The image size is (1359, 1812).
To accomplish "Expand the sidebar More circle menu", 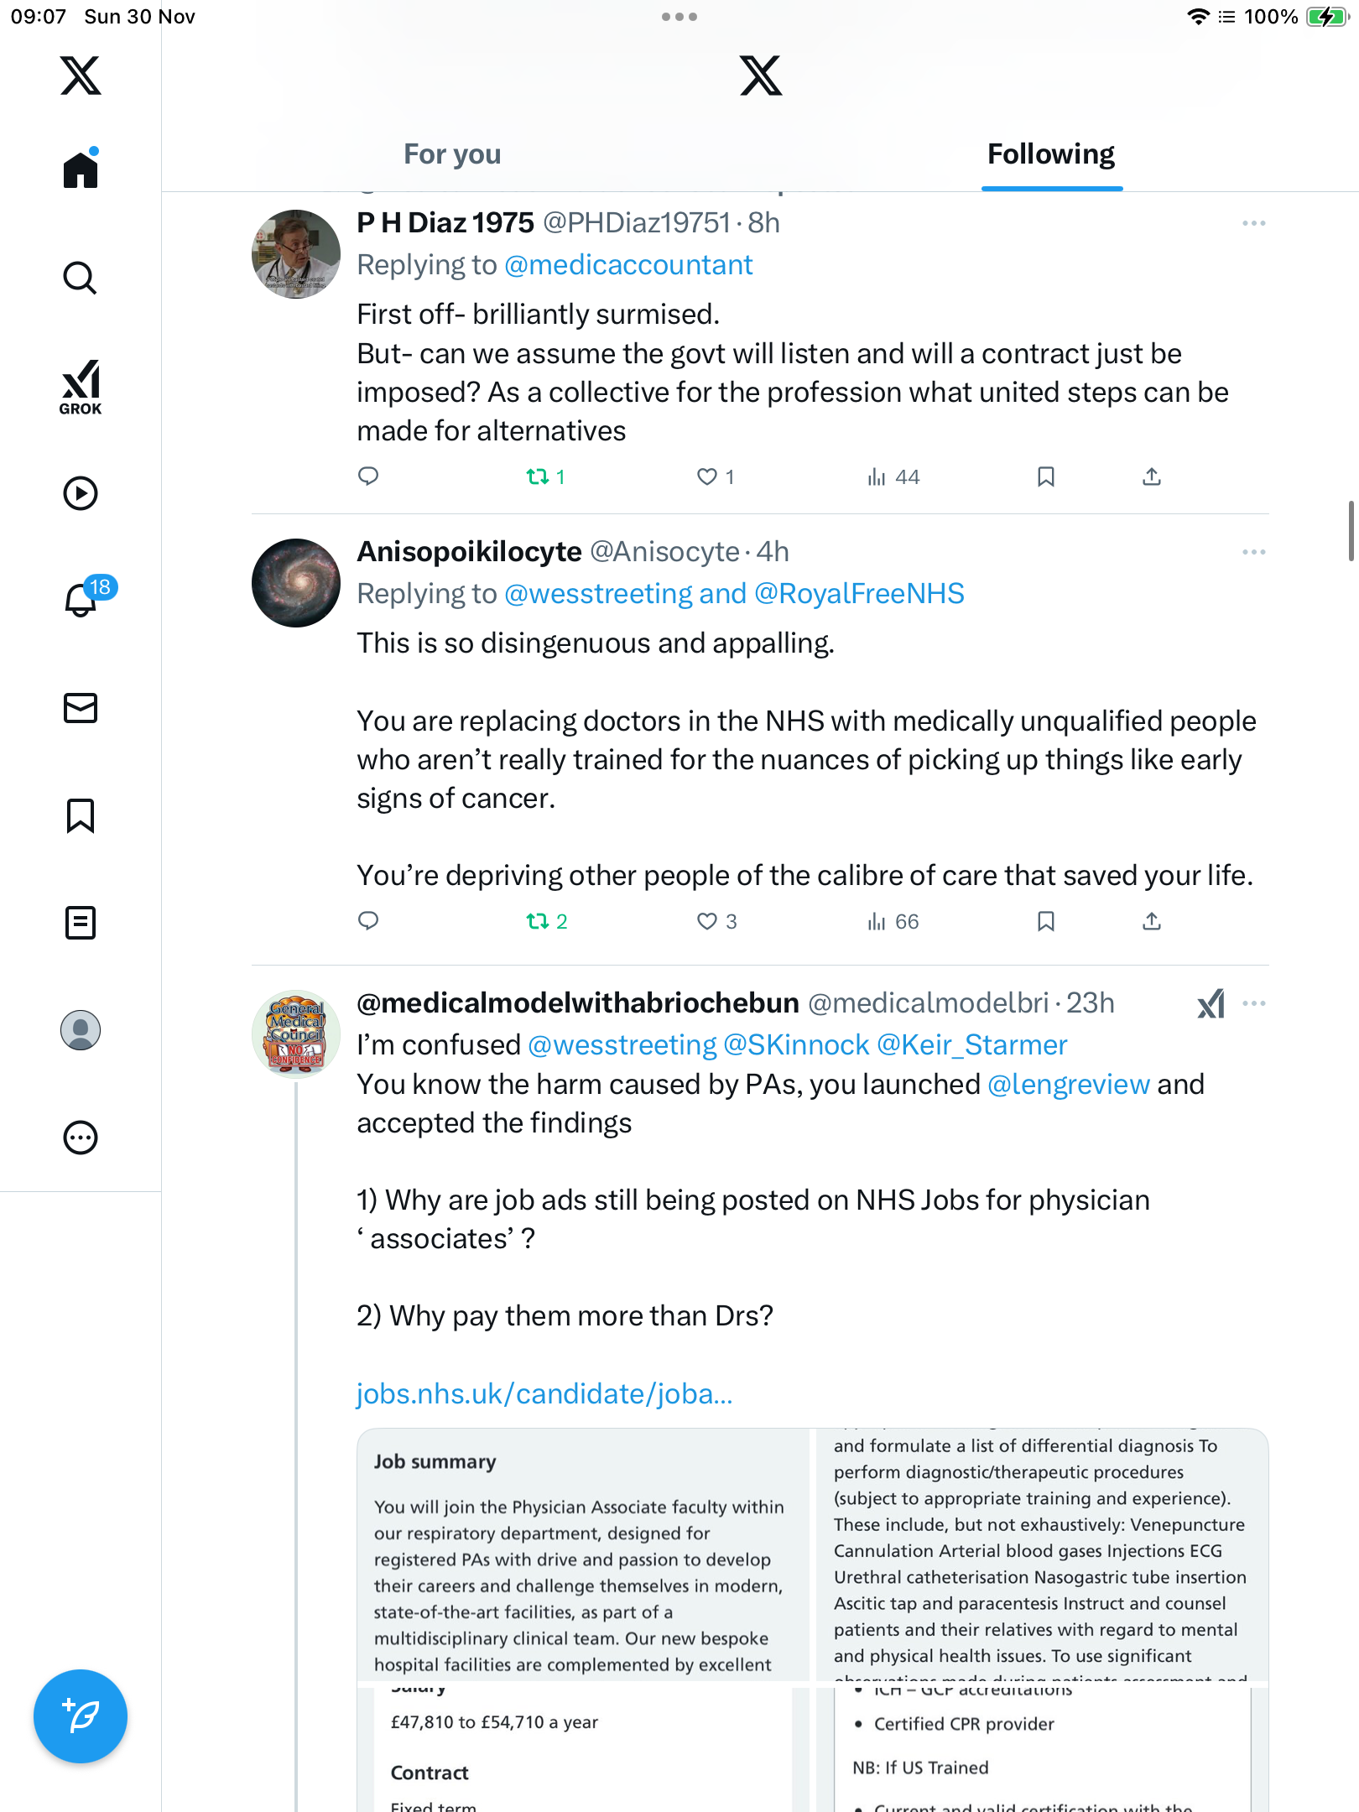I will click(x=81, y=1138).
